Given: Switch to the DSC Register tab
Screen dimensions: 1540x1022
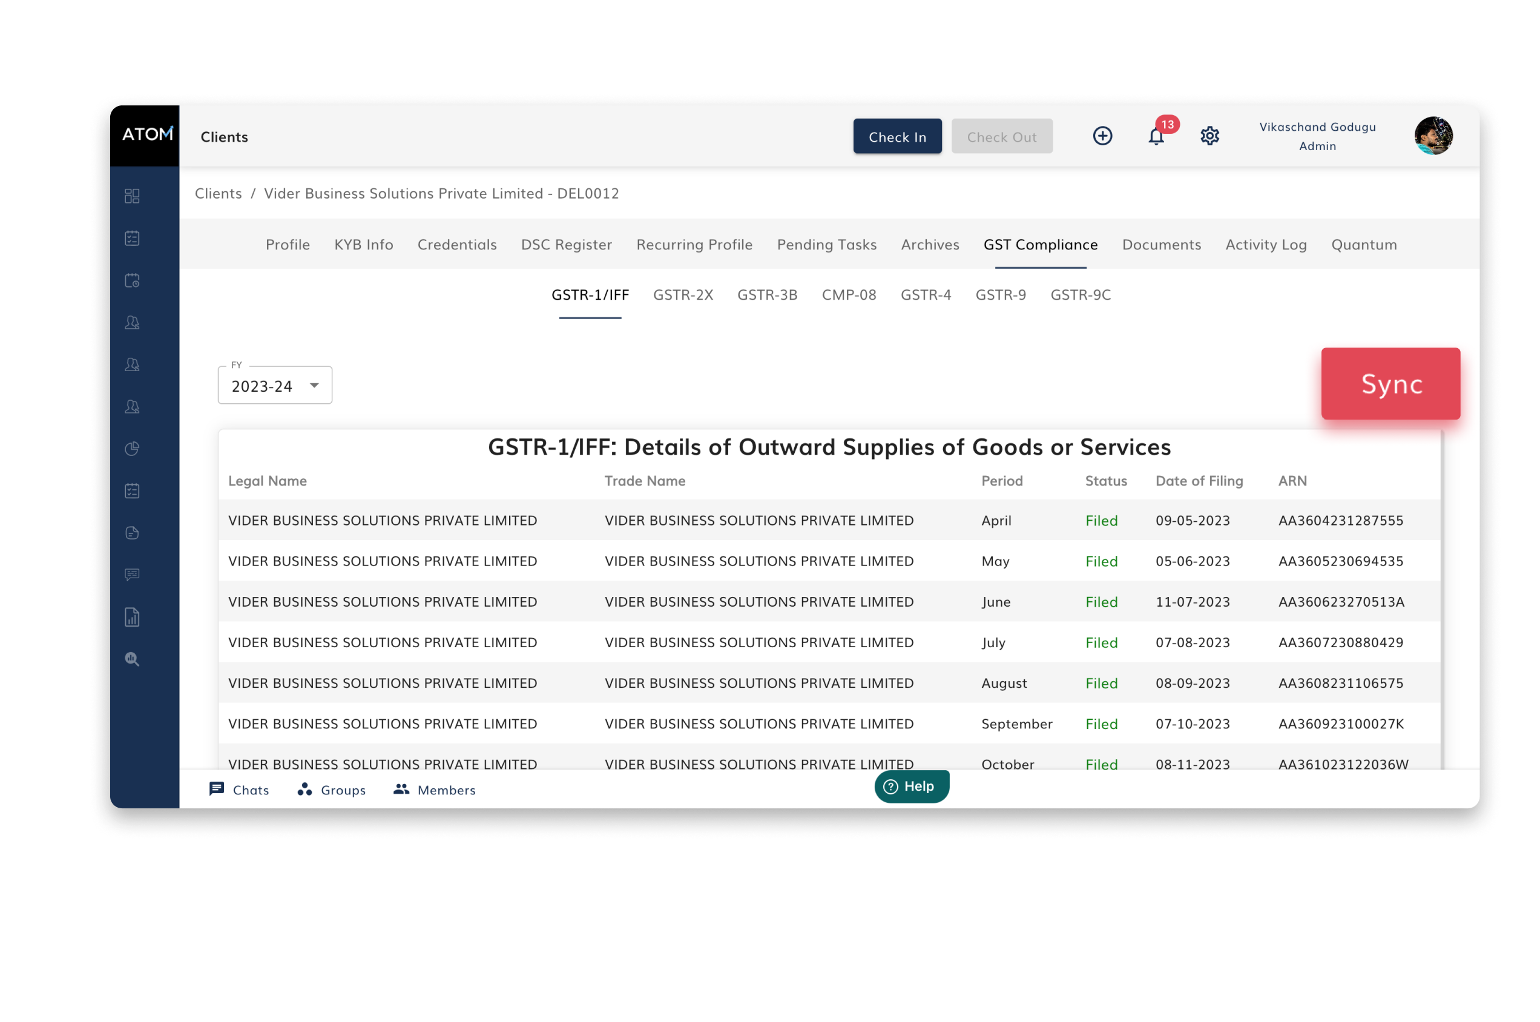Looking at the screenshot, I should pyautogui.click(x=567, y=245).
